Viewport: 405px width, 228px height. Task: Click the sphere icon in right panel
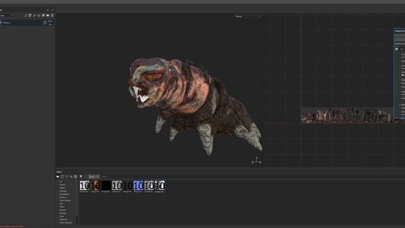click(x=397, y=49)
